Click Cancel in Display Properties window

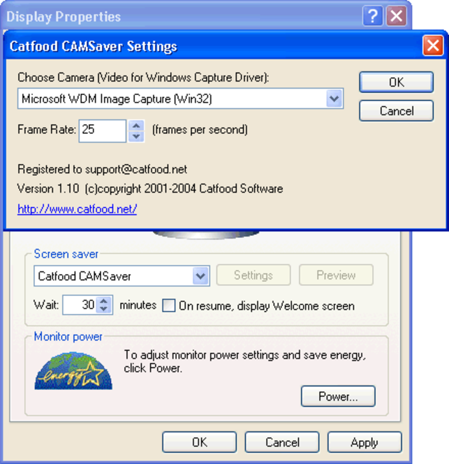[282, 442]
